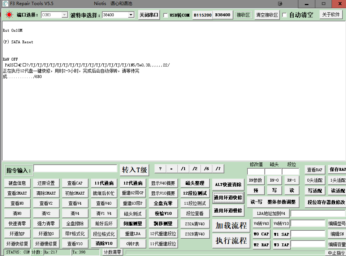Image resolution: width=346 pixels, height=256 pixels.
Task: Click the RW参数 button
Action: tap(256, 180)
